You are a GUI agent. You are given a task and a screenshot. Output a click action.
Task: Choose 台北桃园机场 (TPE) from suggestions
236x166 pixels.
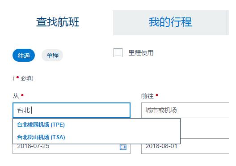[x=41, y=125]
